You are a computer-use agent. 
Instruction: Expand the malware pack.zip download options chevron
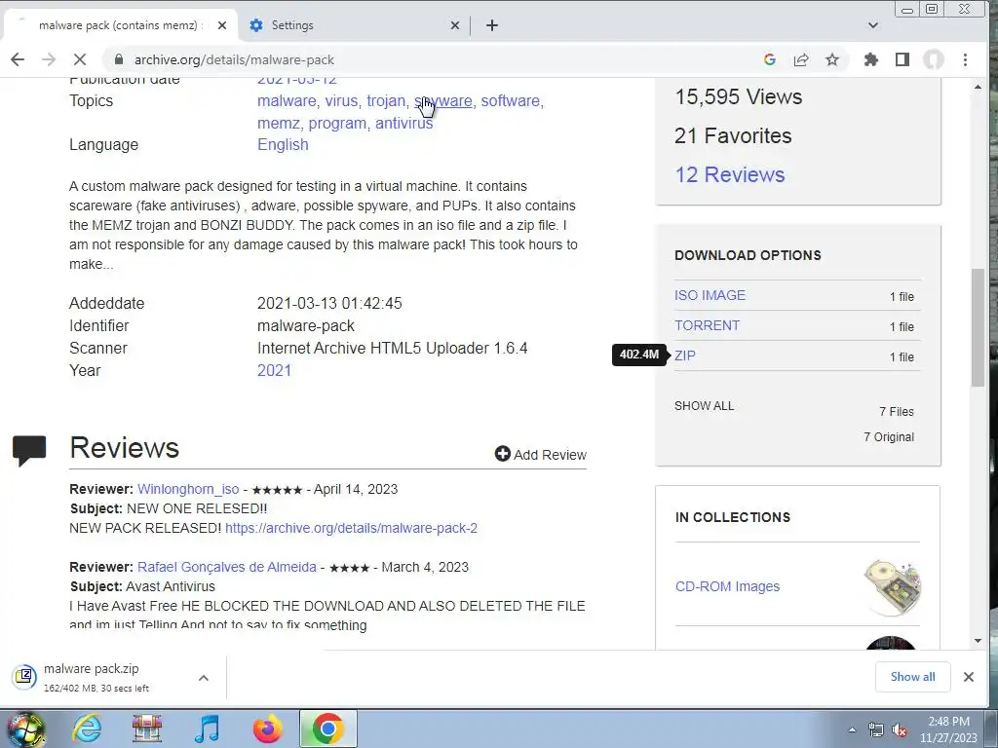coord(204,678)
